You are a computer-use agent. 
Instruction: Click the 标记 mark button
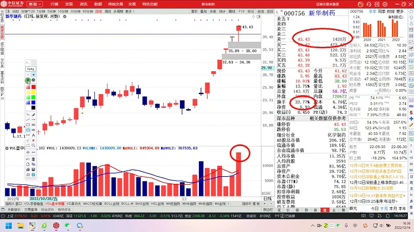[251, 11]
